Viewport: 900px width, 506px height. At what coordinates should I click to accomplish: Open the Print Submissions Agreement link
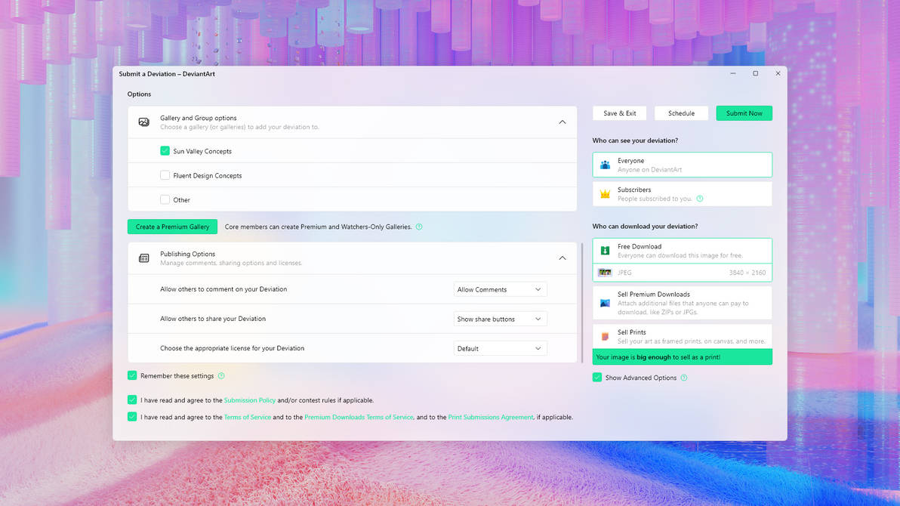pyautogui.click(x=491, y=418)
